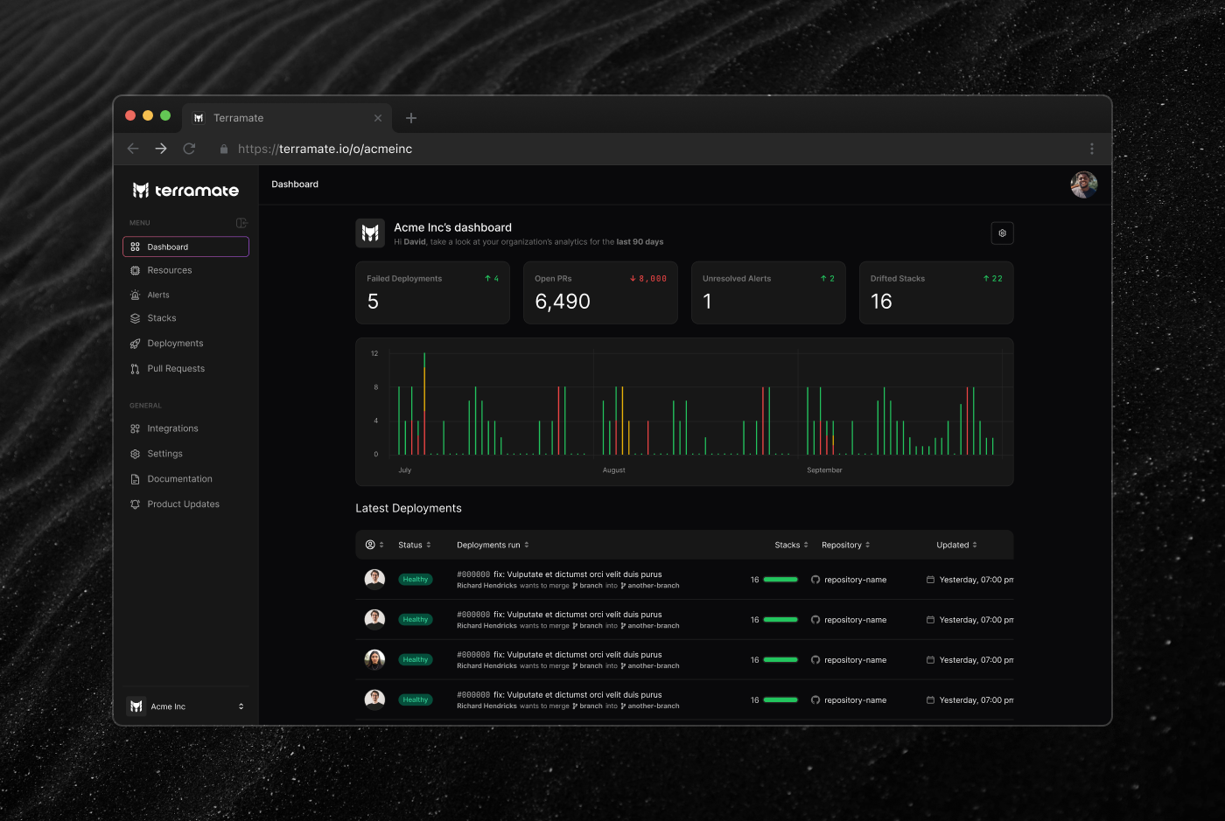Click the September label on chart

point(824,470)
